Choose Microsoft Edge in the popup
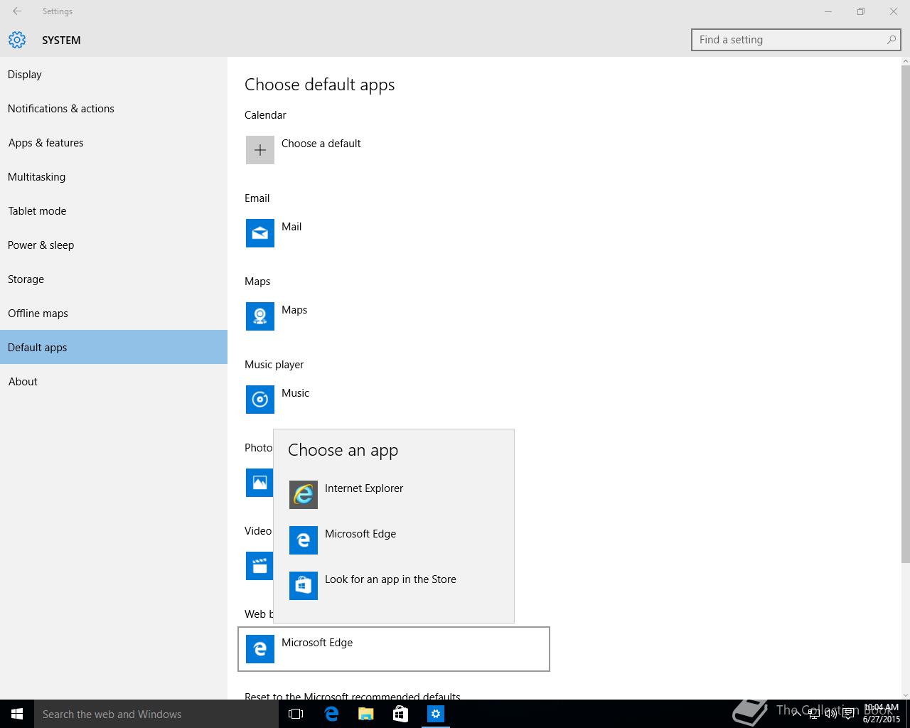Viewport: 910px width, 728px height. pos(394,540)
